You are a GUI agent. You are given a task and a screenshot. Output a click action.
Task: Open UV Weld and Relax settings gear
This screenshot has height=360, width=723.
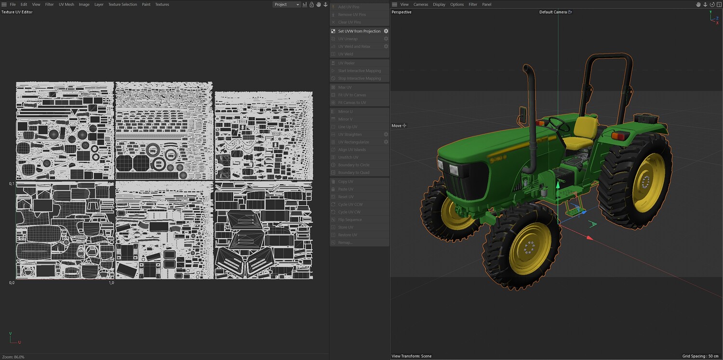[386, 47]
